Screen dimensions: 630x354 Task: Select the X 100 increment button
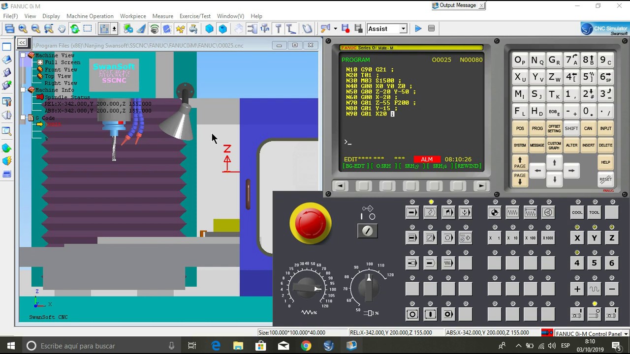click(x=530, y=238)
